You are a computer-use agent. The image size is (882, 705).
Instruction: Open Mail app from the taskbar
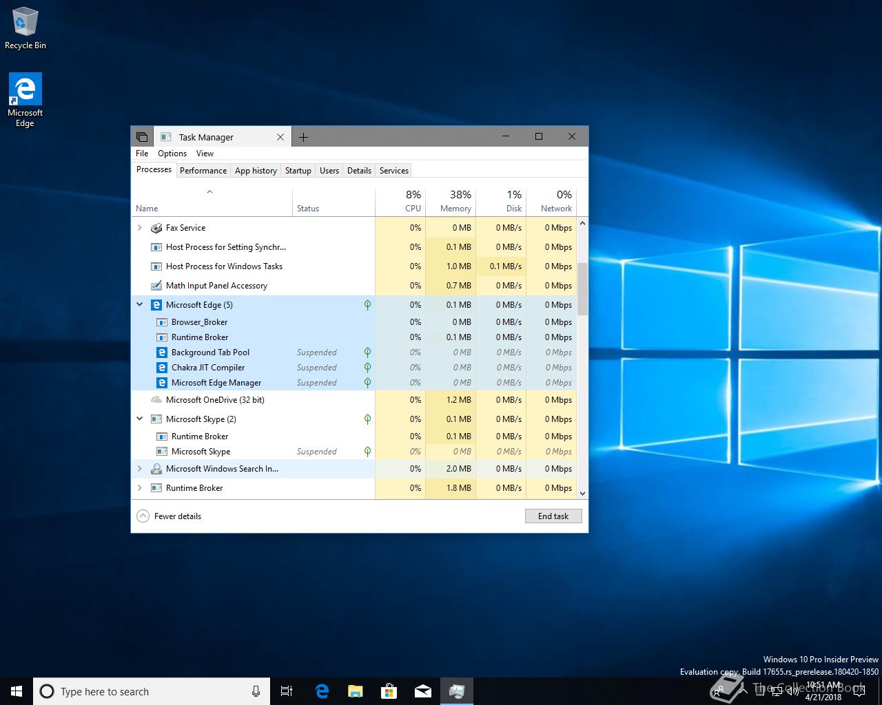423,691
